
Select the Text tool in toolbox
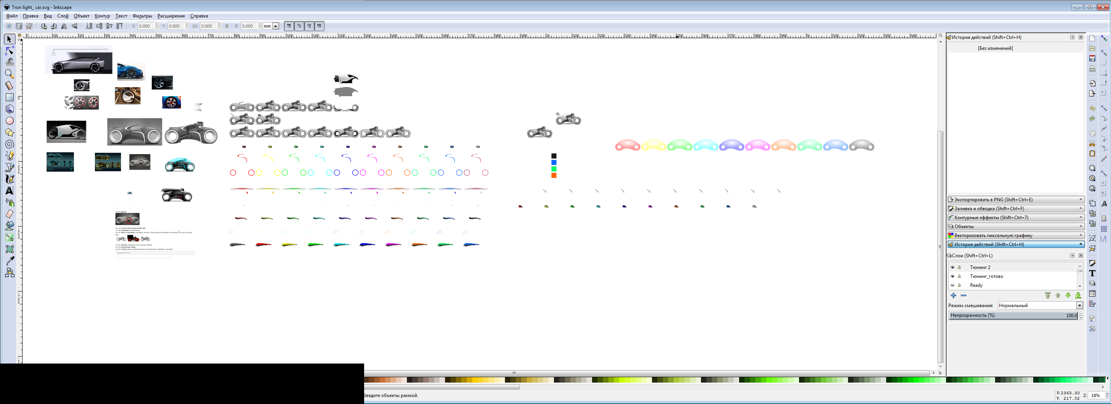(x=9, y=191)
